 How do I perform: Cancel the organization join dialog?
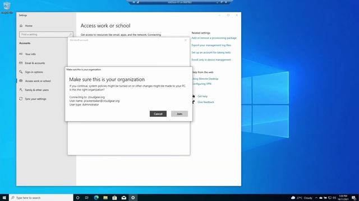coord(158,114)
